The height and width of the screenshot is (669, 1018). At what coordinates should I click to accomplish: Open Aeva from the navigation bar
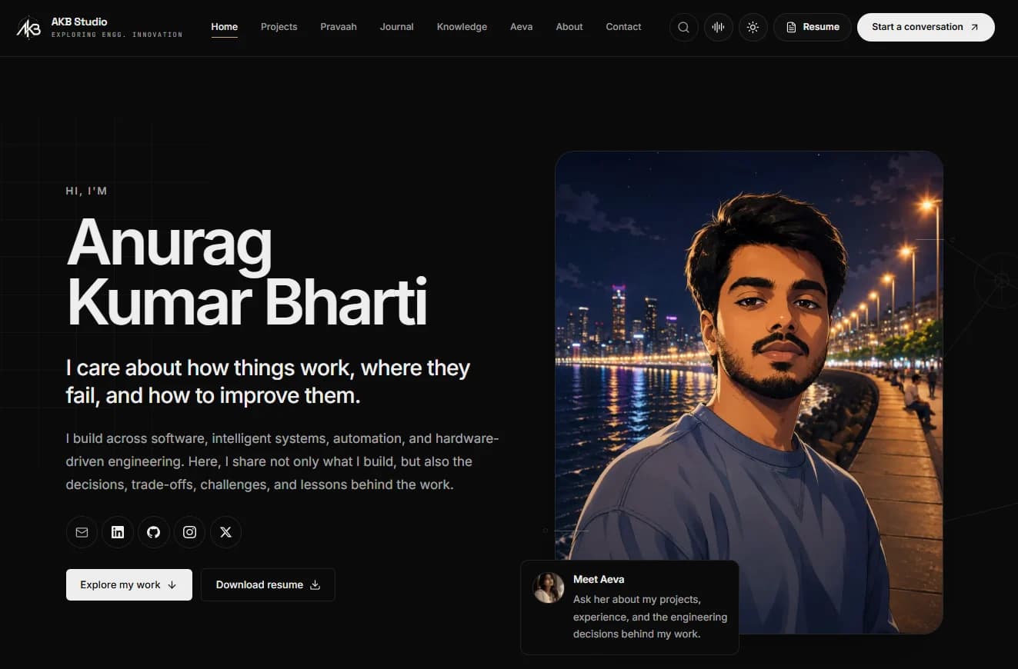[x=521, y=27]
